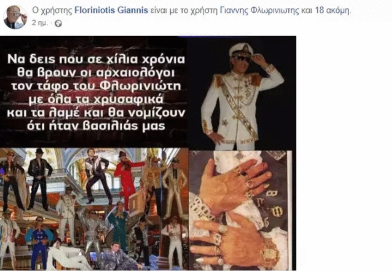Open the white admiral uniform photo

coord(242,93)
